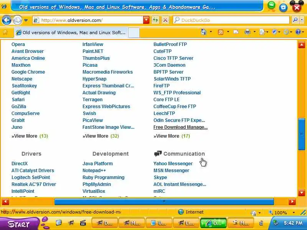Click the Read Mail envelope icon

[236, 32]
